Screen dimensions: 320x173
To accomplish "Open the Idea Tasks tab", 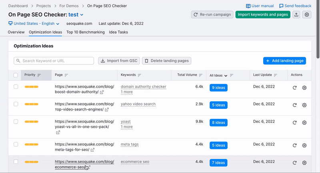I will point(118,32).
